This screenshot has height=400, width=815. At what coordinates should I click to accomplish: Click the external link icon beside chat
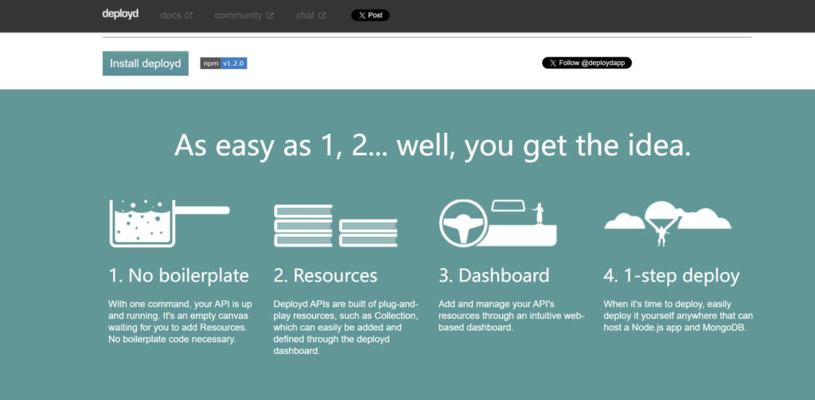click(322, 15)
